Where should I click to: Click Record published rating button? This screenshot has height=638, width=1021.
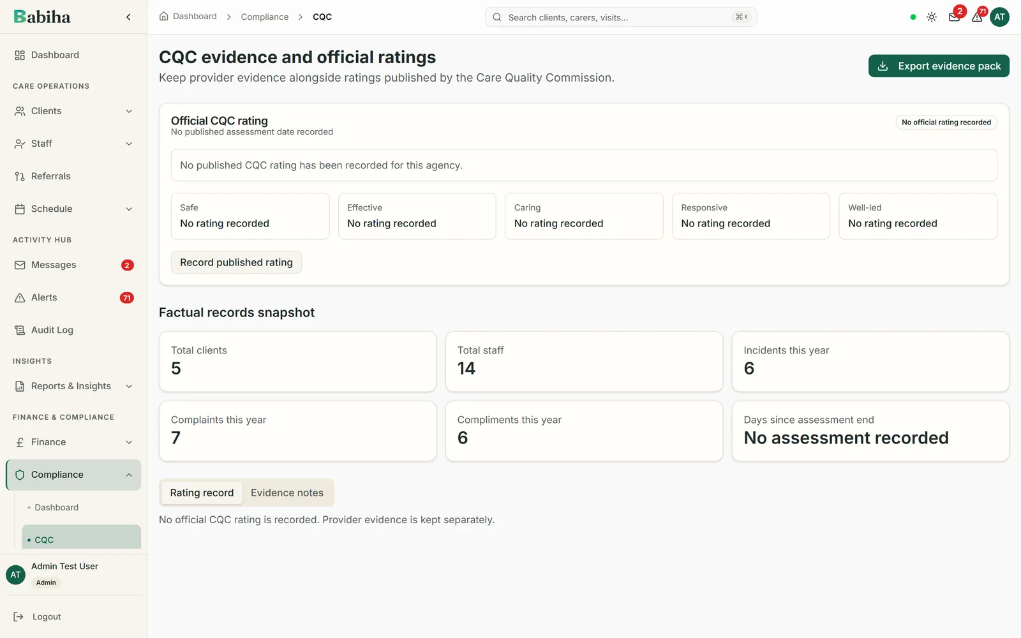coord(236,262)
